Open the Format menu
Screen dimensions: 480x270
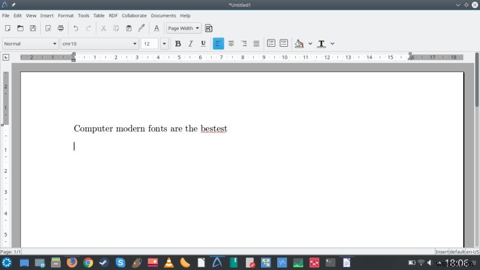coord(65,15)
